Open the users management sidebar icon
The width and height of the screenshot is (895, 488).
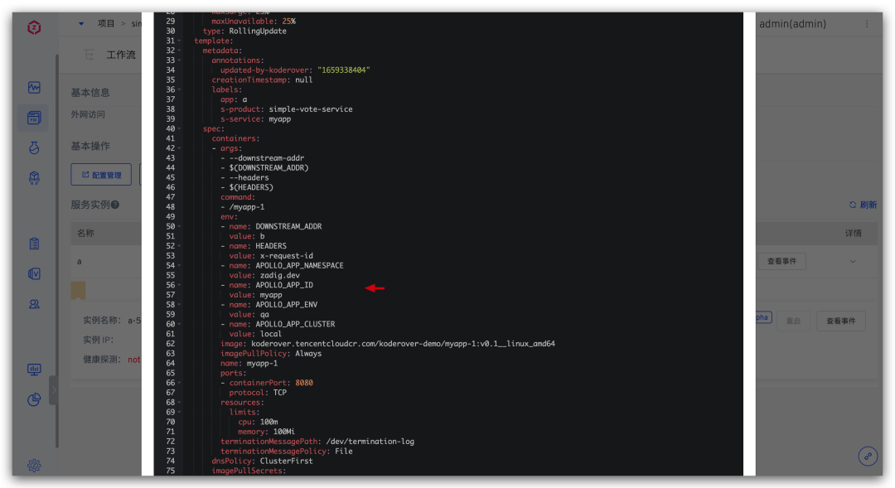pos(34,304)
